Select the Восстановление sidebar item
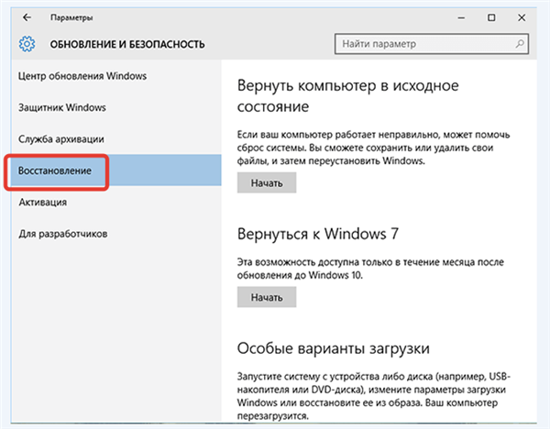550x429 pixels. pos(116,170)
